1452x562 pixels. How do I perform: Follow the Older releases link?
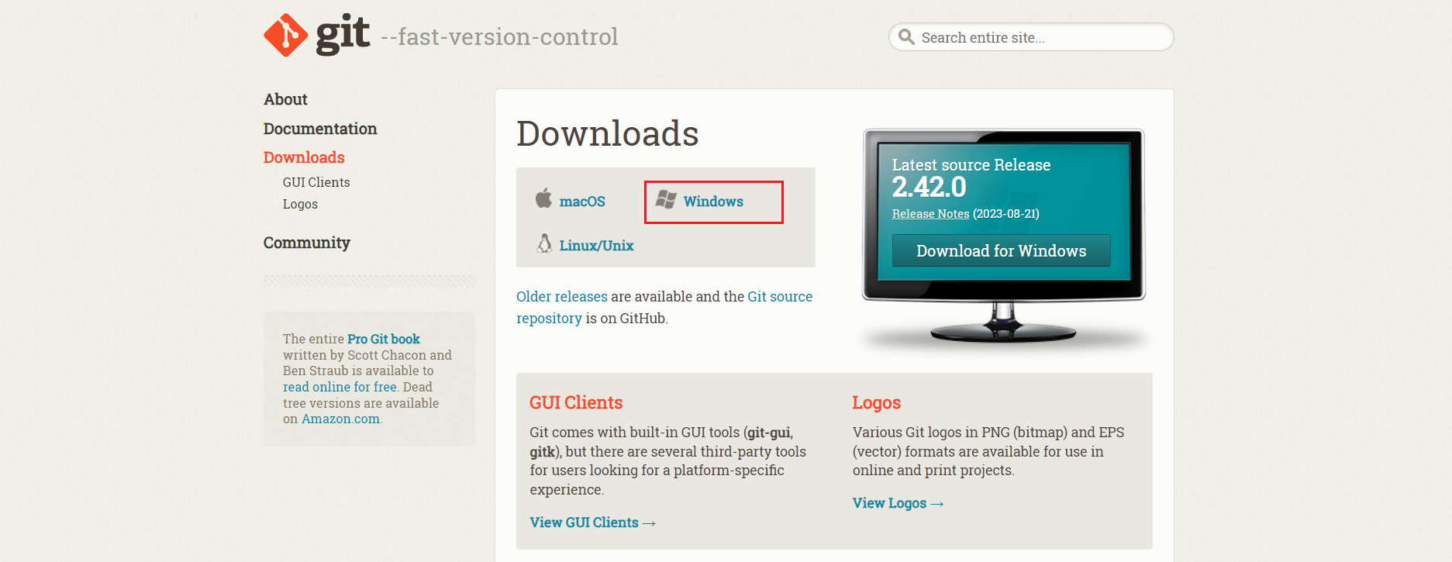pyautogui.click(x=561, y=296)
